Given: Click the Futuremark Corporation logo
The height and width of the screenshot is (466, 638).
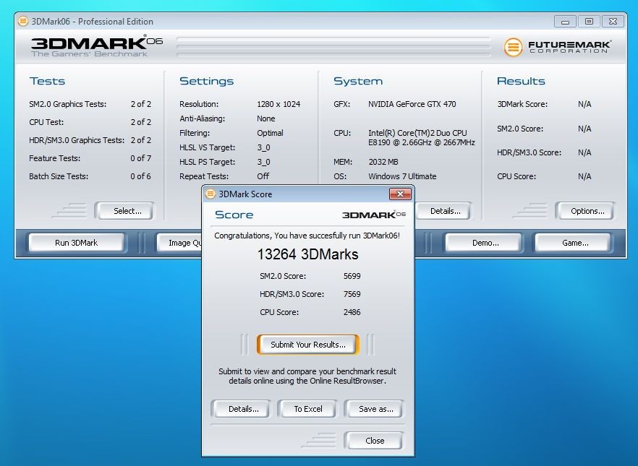Looking at the screenshot, I should pyautogui.click(x=557, y=47).
